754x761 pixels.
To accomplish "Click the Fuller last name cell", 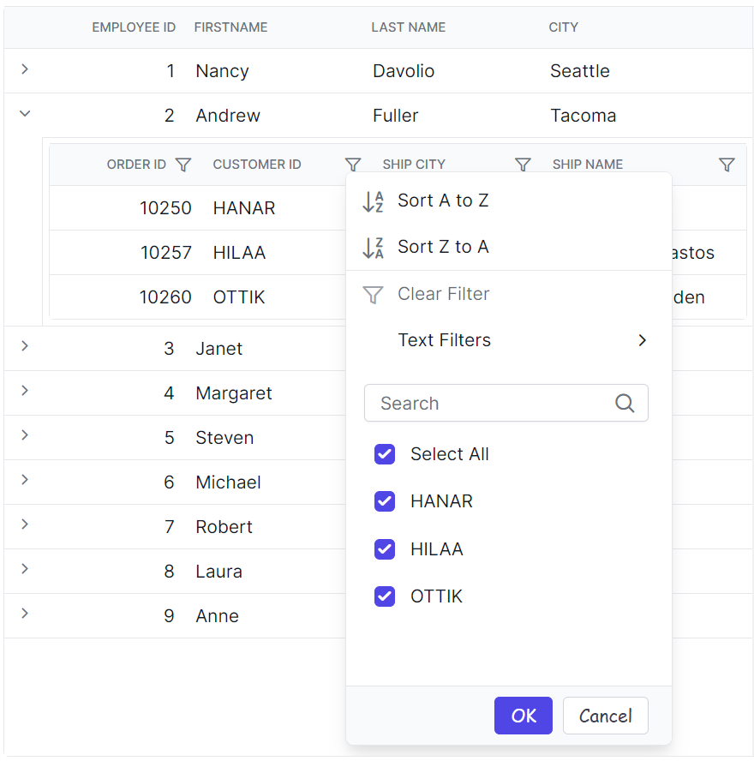I will 396,116.
